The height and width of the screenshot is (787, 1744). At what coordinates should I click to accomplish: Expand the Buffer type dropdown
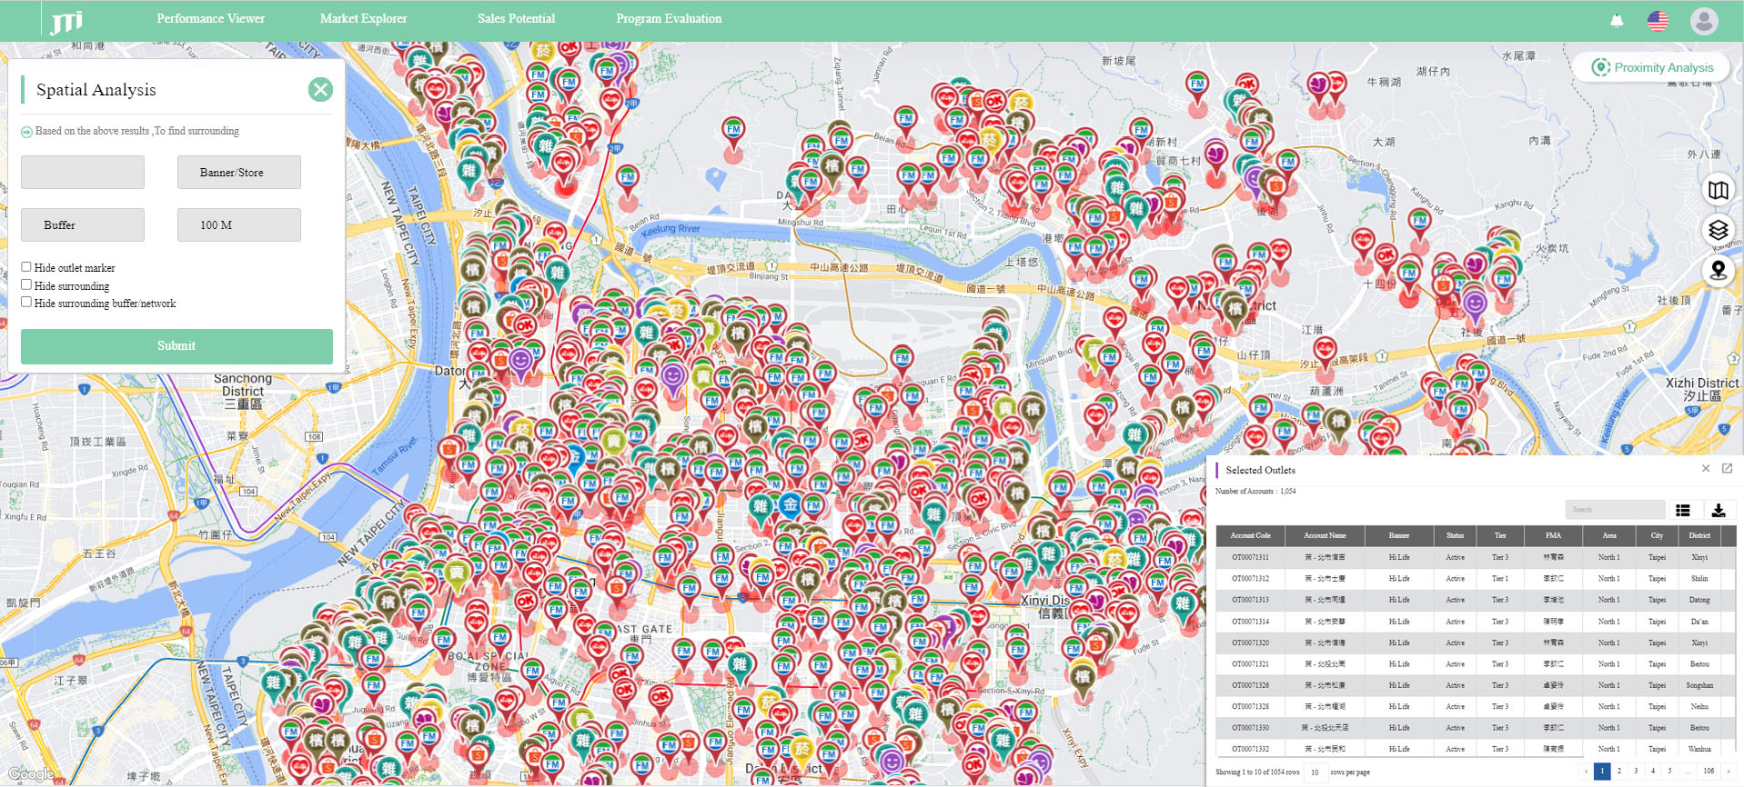click(83, 224)
